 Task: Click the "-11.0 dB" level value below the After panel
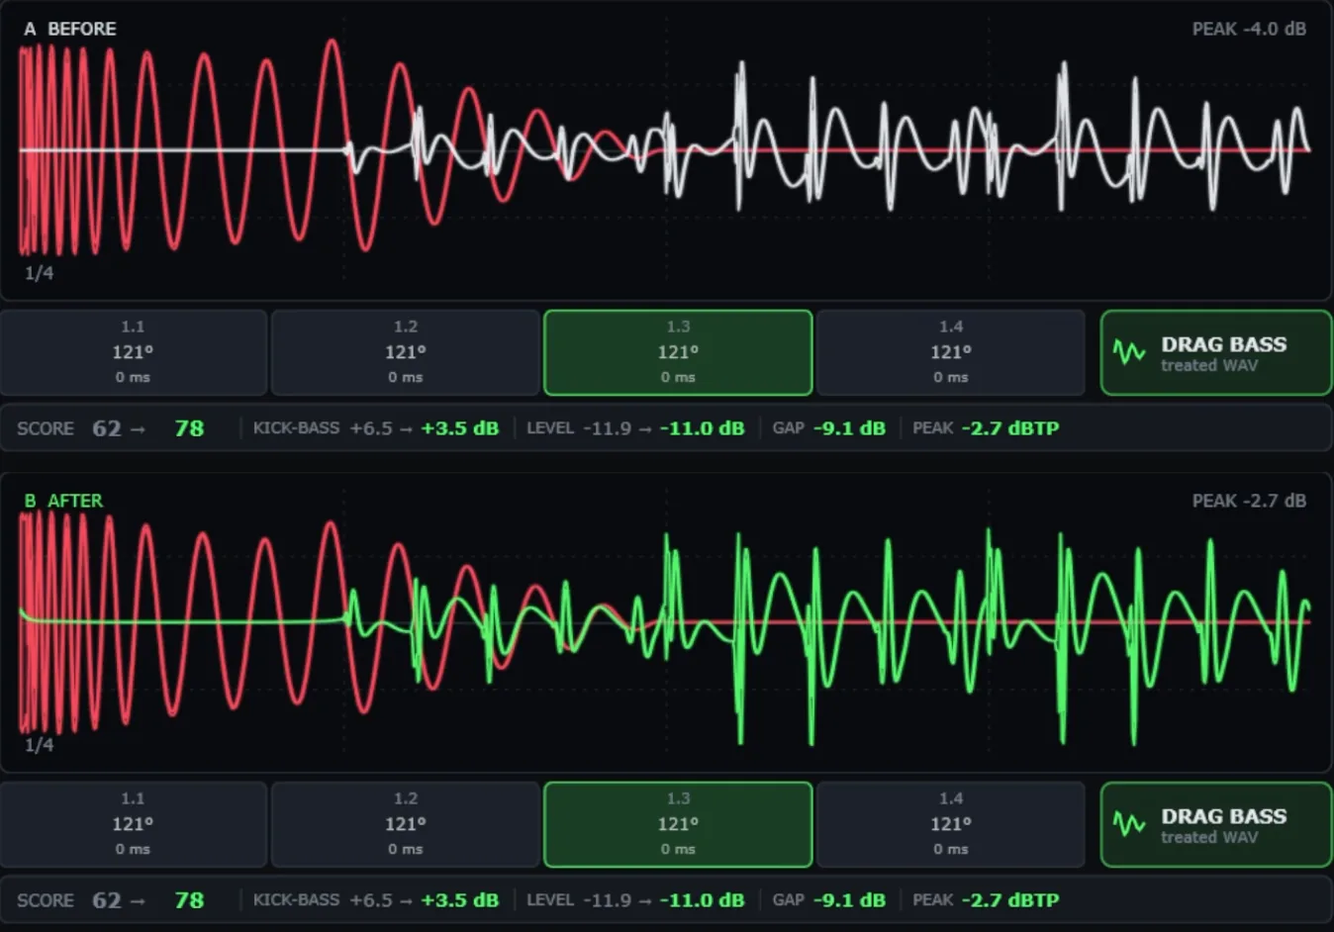click(x=703, y=900)
